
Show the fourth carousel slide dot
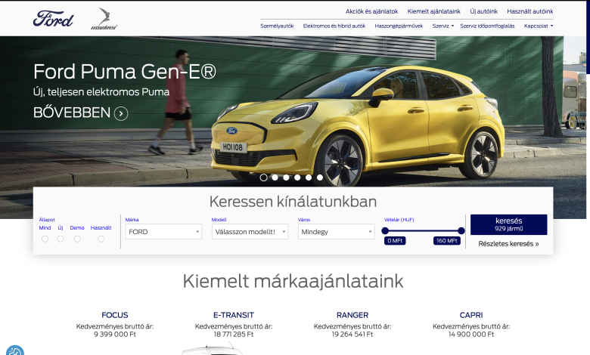pos(297,177)
